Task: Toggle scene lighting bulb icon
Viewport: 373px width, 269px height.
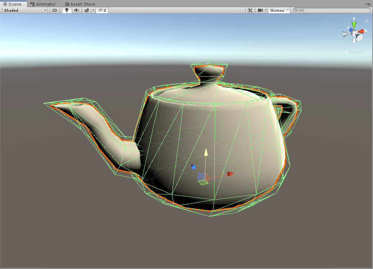Action: pyautogui.click(x=67, y=10)
